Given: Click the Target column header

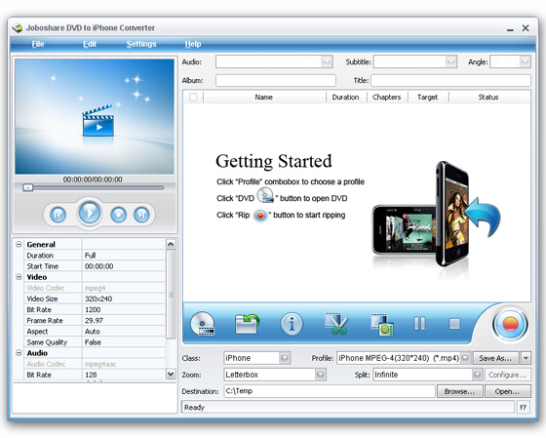Looking at the screenshot, I should pos(428,97).
